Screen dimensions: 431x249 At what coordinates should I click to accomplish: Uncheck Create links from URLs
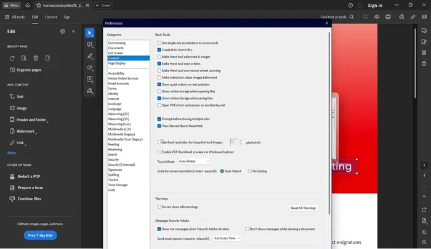click(159, 50)
